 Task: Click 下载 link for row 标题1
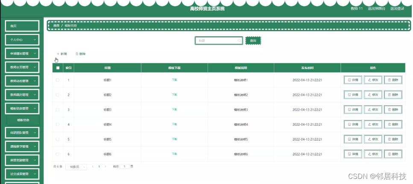[174, 80]
